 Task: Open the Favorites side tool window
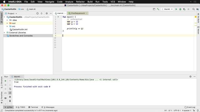(2, 97)
